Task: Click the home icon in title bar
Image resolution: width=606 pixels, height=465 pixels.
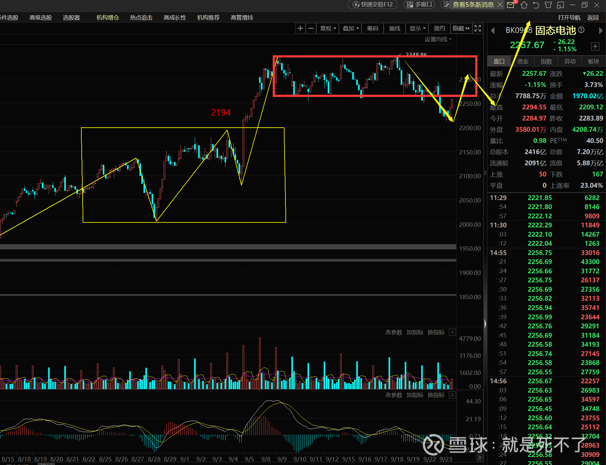Action: 524,5
